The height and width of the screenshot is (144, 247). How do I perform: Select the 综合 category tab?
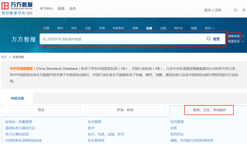[x=41, y=110]
